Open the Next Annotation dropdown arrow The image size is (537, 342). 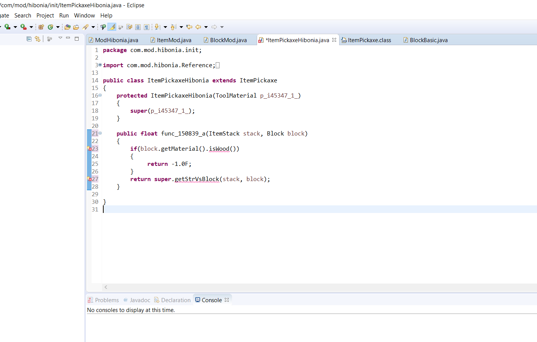click(x=165, y=27)
